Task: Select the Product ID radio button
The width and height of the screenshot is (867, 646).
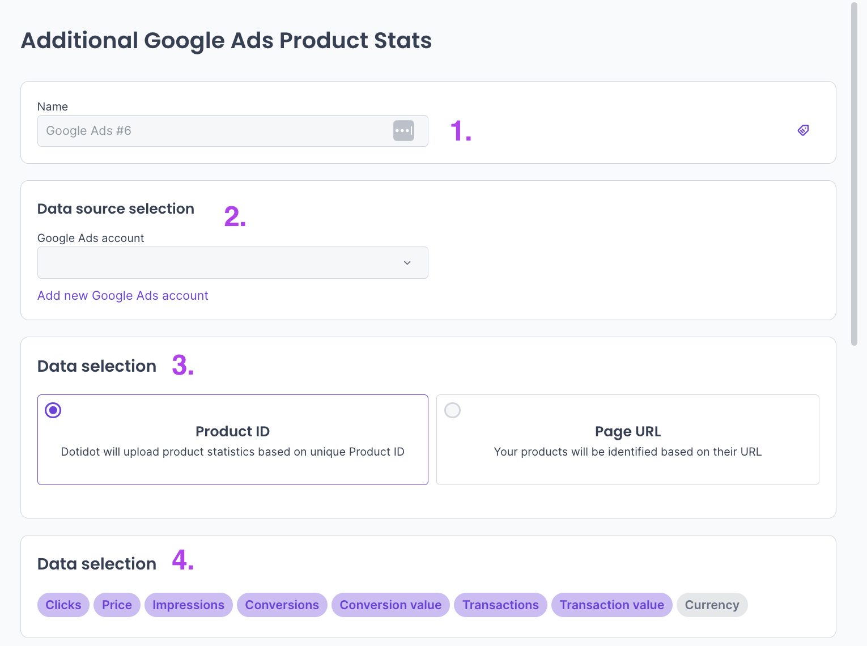Action: coord(53,410)
